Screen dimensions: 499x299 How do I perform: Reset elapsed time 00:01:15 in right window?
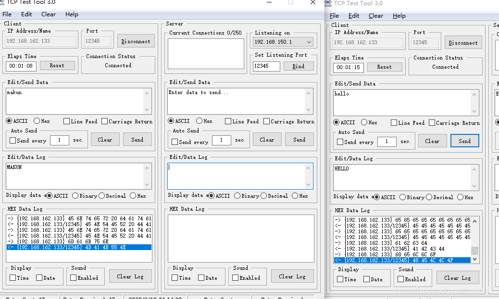[x=385, y=67]
